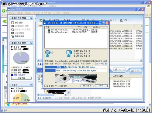152x114 pixels.
Task: Enable 전송 완료 후 시스템 종료 checkbox
Action: [x=46, y=86]
